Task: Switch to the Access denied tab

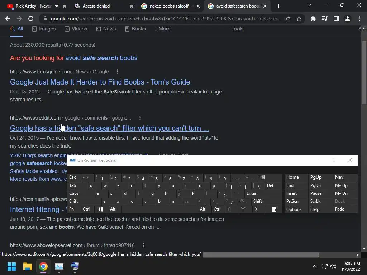Action: coord(96,6)
